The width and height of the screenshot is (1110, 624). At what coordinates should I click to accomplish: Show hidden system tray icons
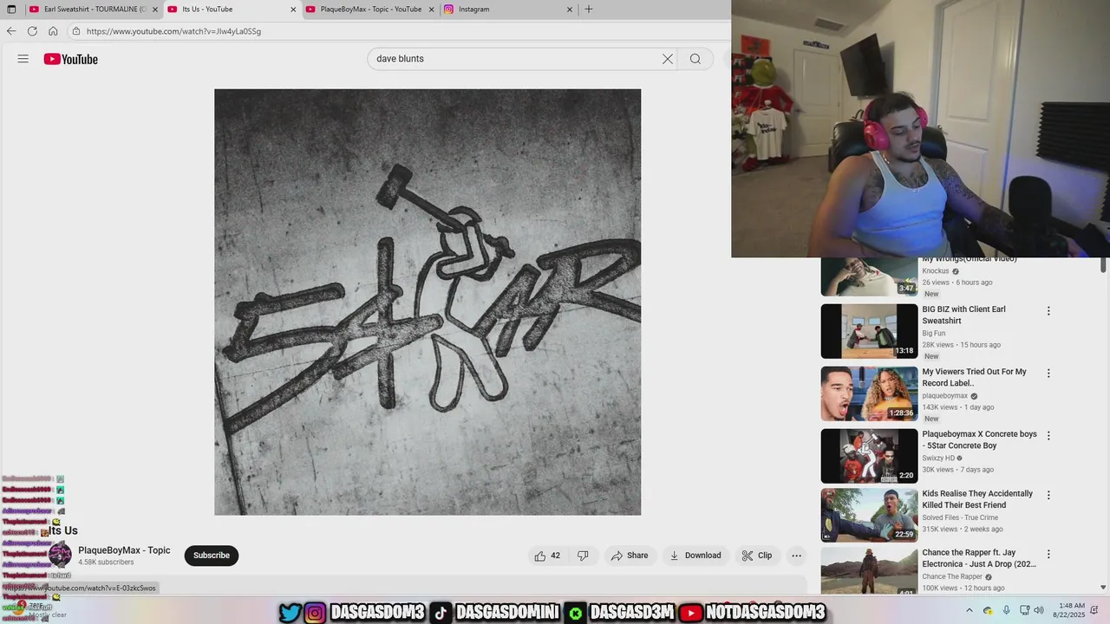click(x=970, y=611)
